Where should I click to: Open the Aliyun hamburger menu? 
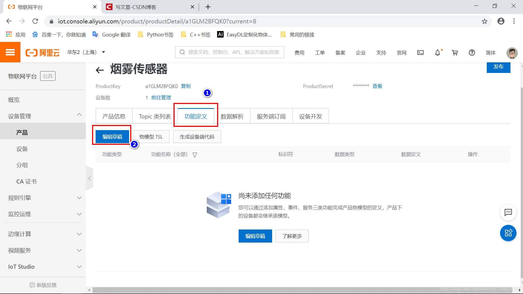pos(10,52)
